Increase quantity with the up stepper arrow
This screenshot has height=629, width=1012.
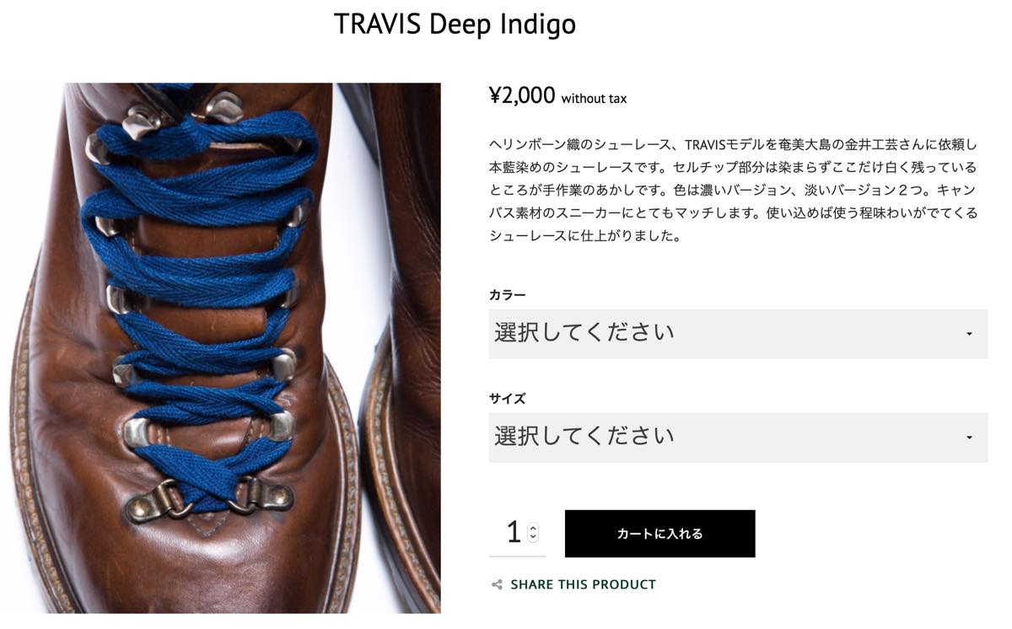point(533,529)
